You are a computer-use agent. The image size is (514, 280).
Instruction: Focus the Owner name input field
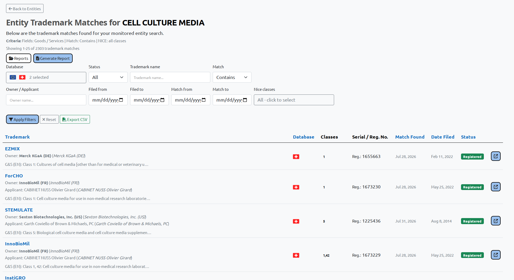(46, 100)
